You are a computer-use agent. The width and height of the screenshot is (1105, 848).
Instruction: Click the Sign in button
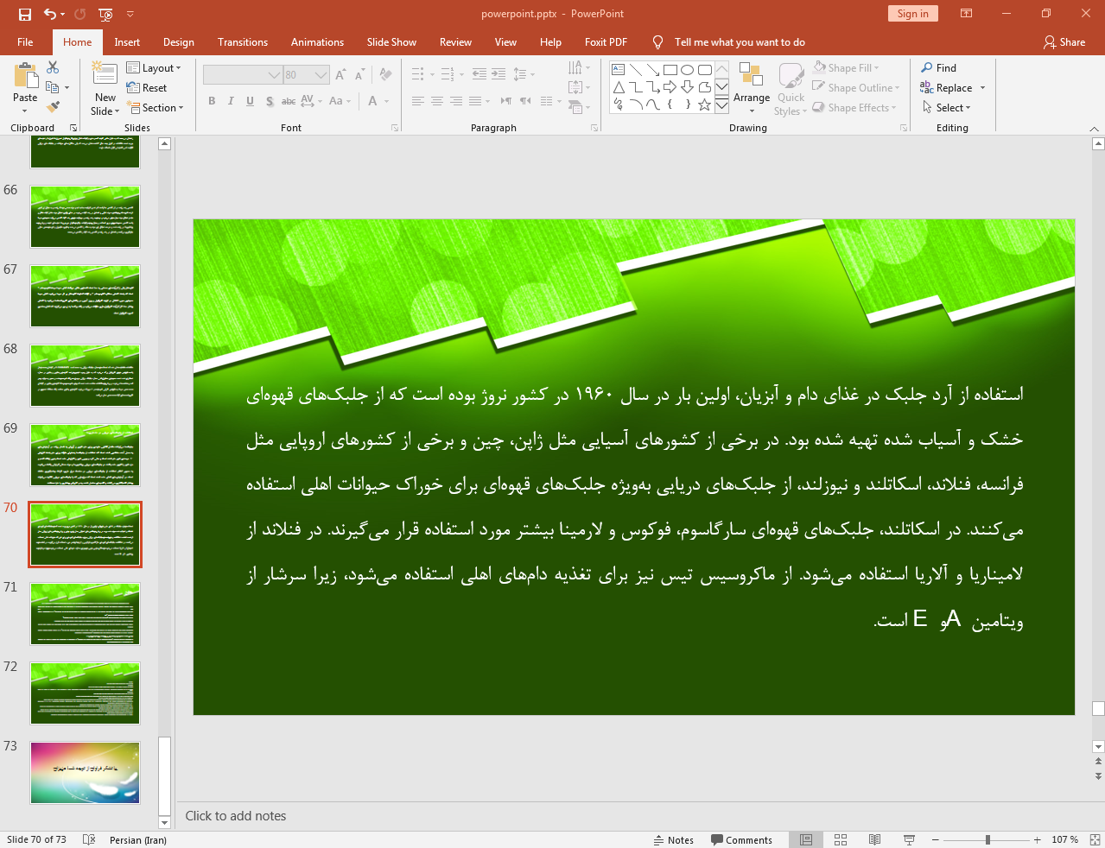tap(912, 14)
